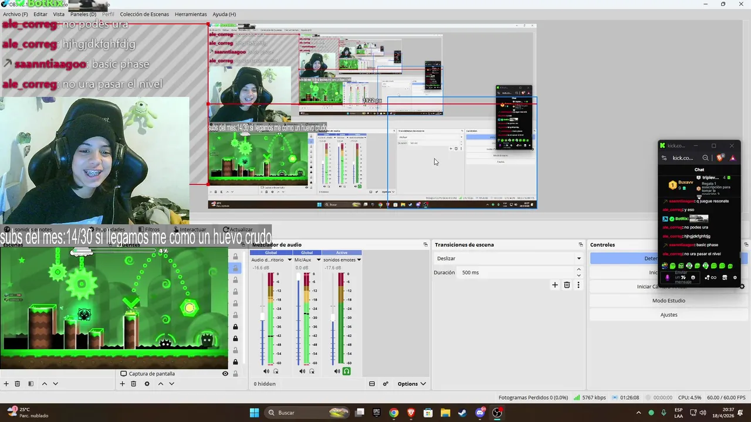Pop out the Mezclador de audio dock

pyautogui.click(x=425, y=244)
